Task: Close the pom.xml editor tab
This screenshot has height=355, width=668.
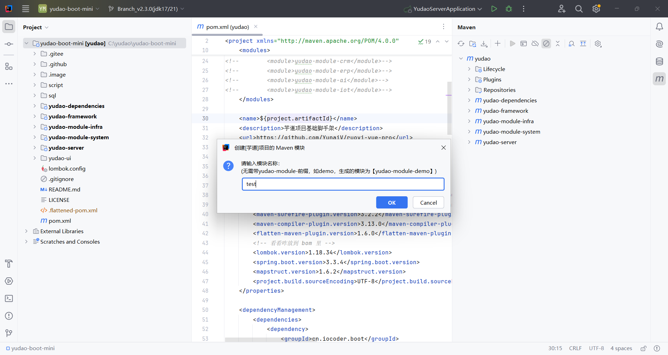Action: point(256,26)
